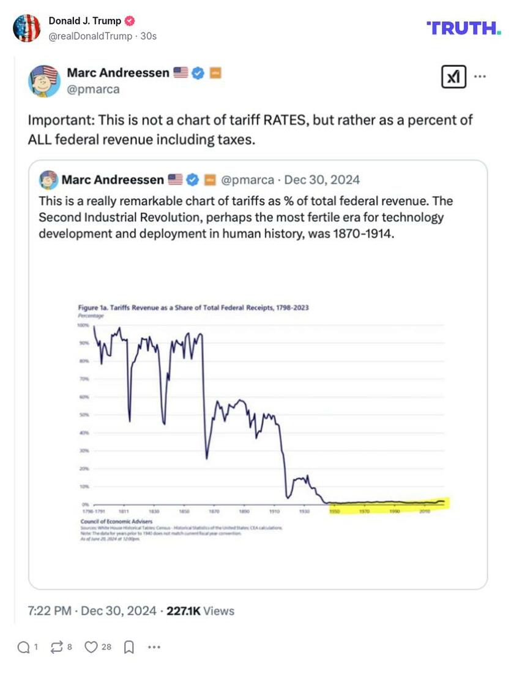Click the reply comment icon

coord(24,647)
